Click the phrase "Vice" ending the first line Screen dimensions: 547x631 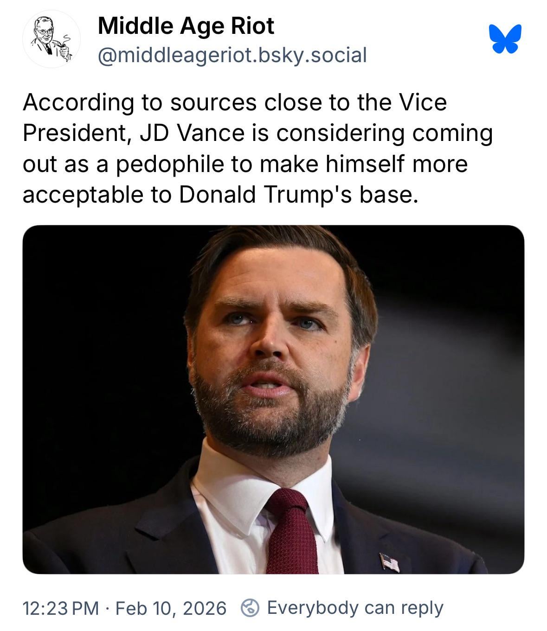point(424,102)
